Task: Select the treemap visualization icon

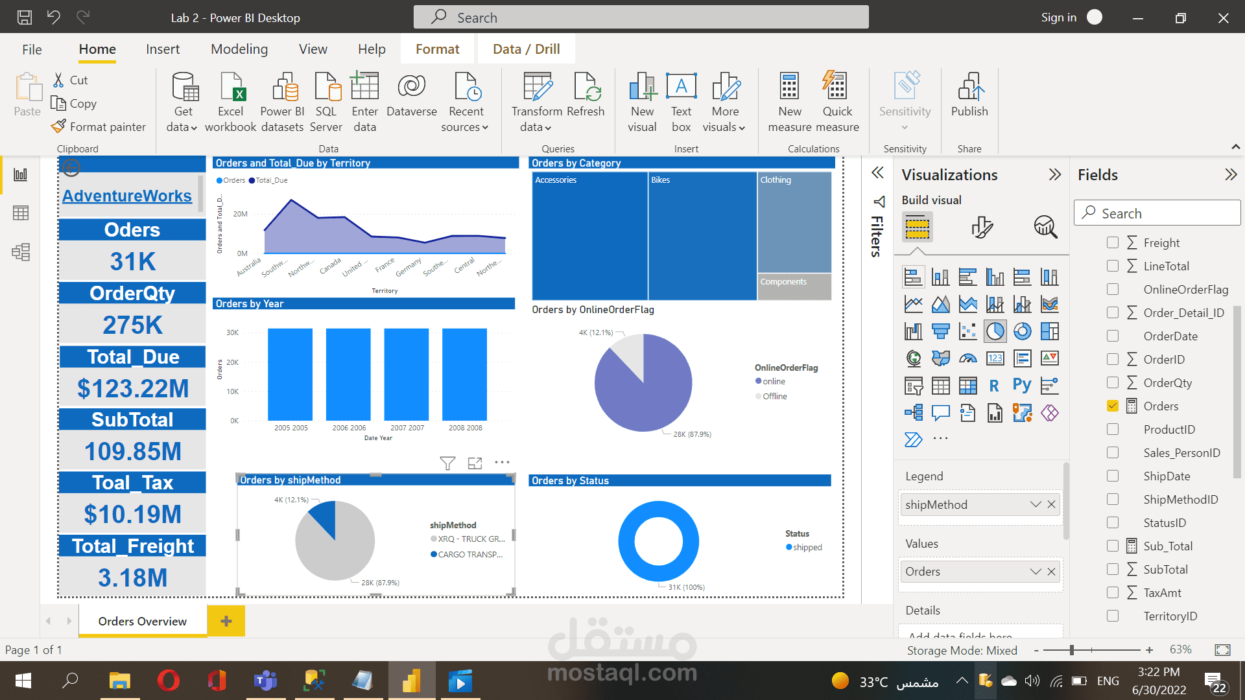Action: coord(1050,331)
